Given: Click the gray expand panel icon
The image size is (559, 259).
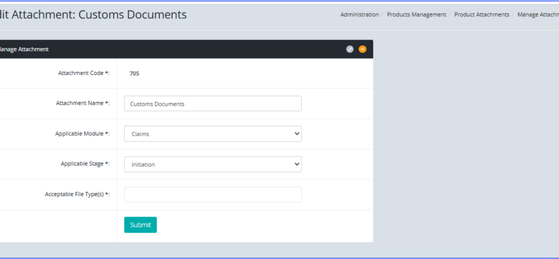Looking at the screenshot, I should (x=350, y=49).
